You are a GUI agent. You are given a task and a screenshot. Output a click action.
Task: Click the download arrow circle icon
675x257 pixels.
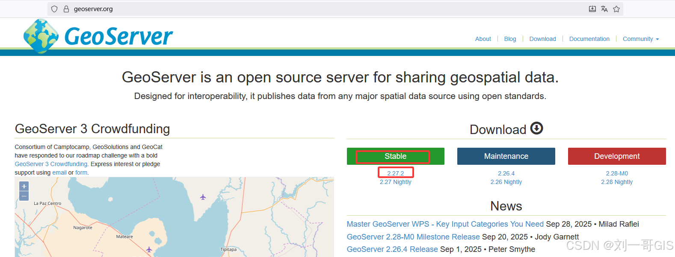[537, 128]
